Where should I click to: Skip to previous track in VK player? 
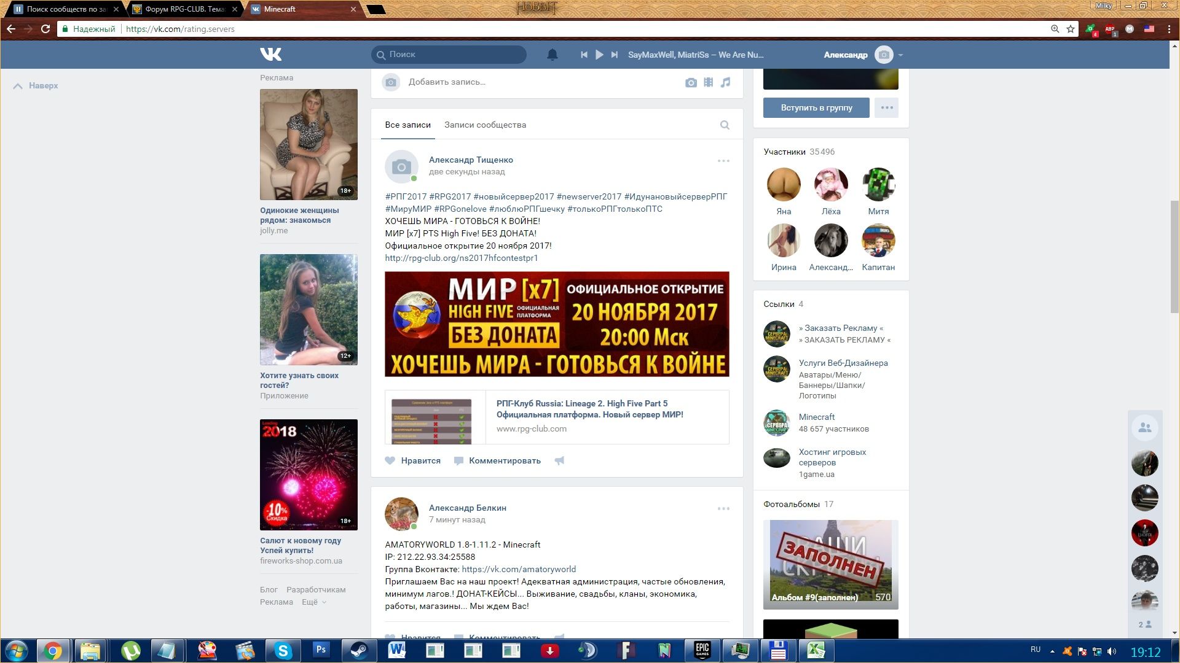point(584,55)
